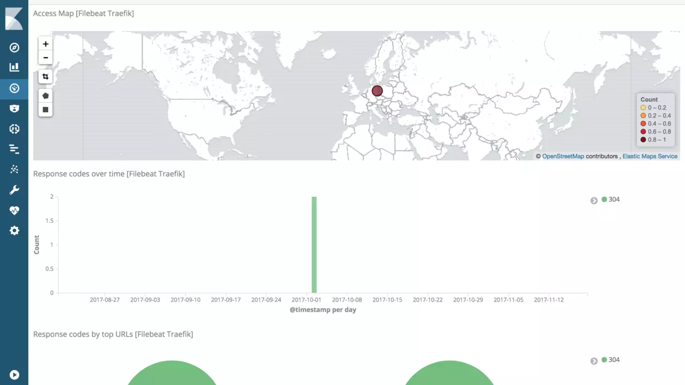This screenshot has width=685, height=385.
Task: Open Management via the gear icon
Action: pos(14,230)
